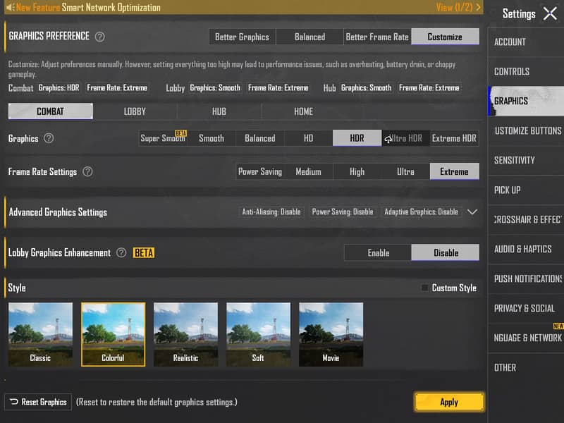
Task: Set frame rate to Ultra
Action: coord(406,171)
